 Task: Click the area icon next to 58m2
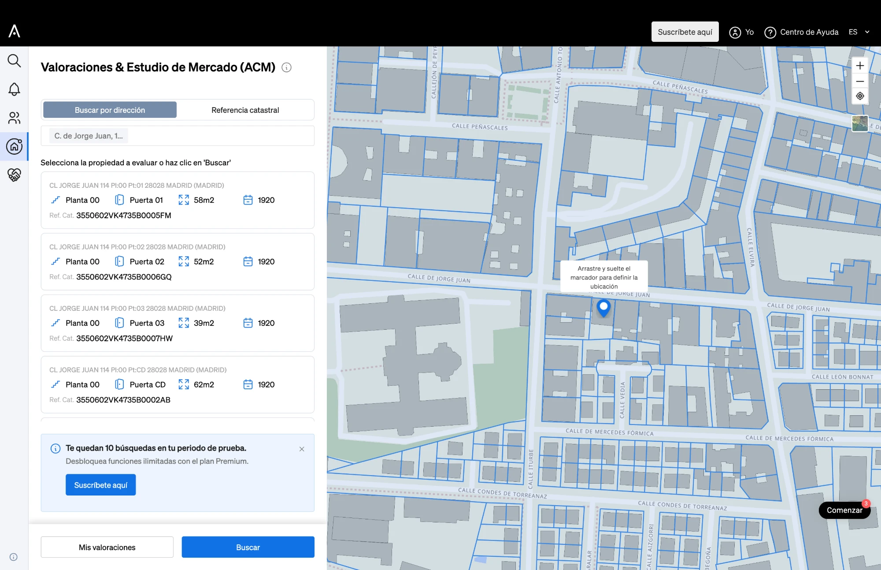coord(184,200)
